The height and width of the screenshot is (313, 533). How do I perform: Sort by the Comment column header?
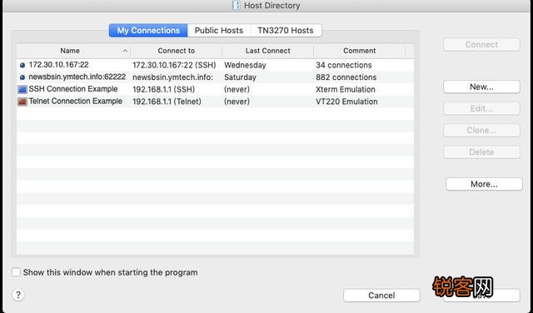click(359, 51)
